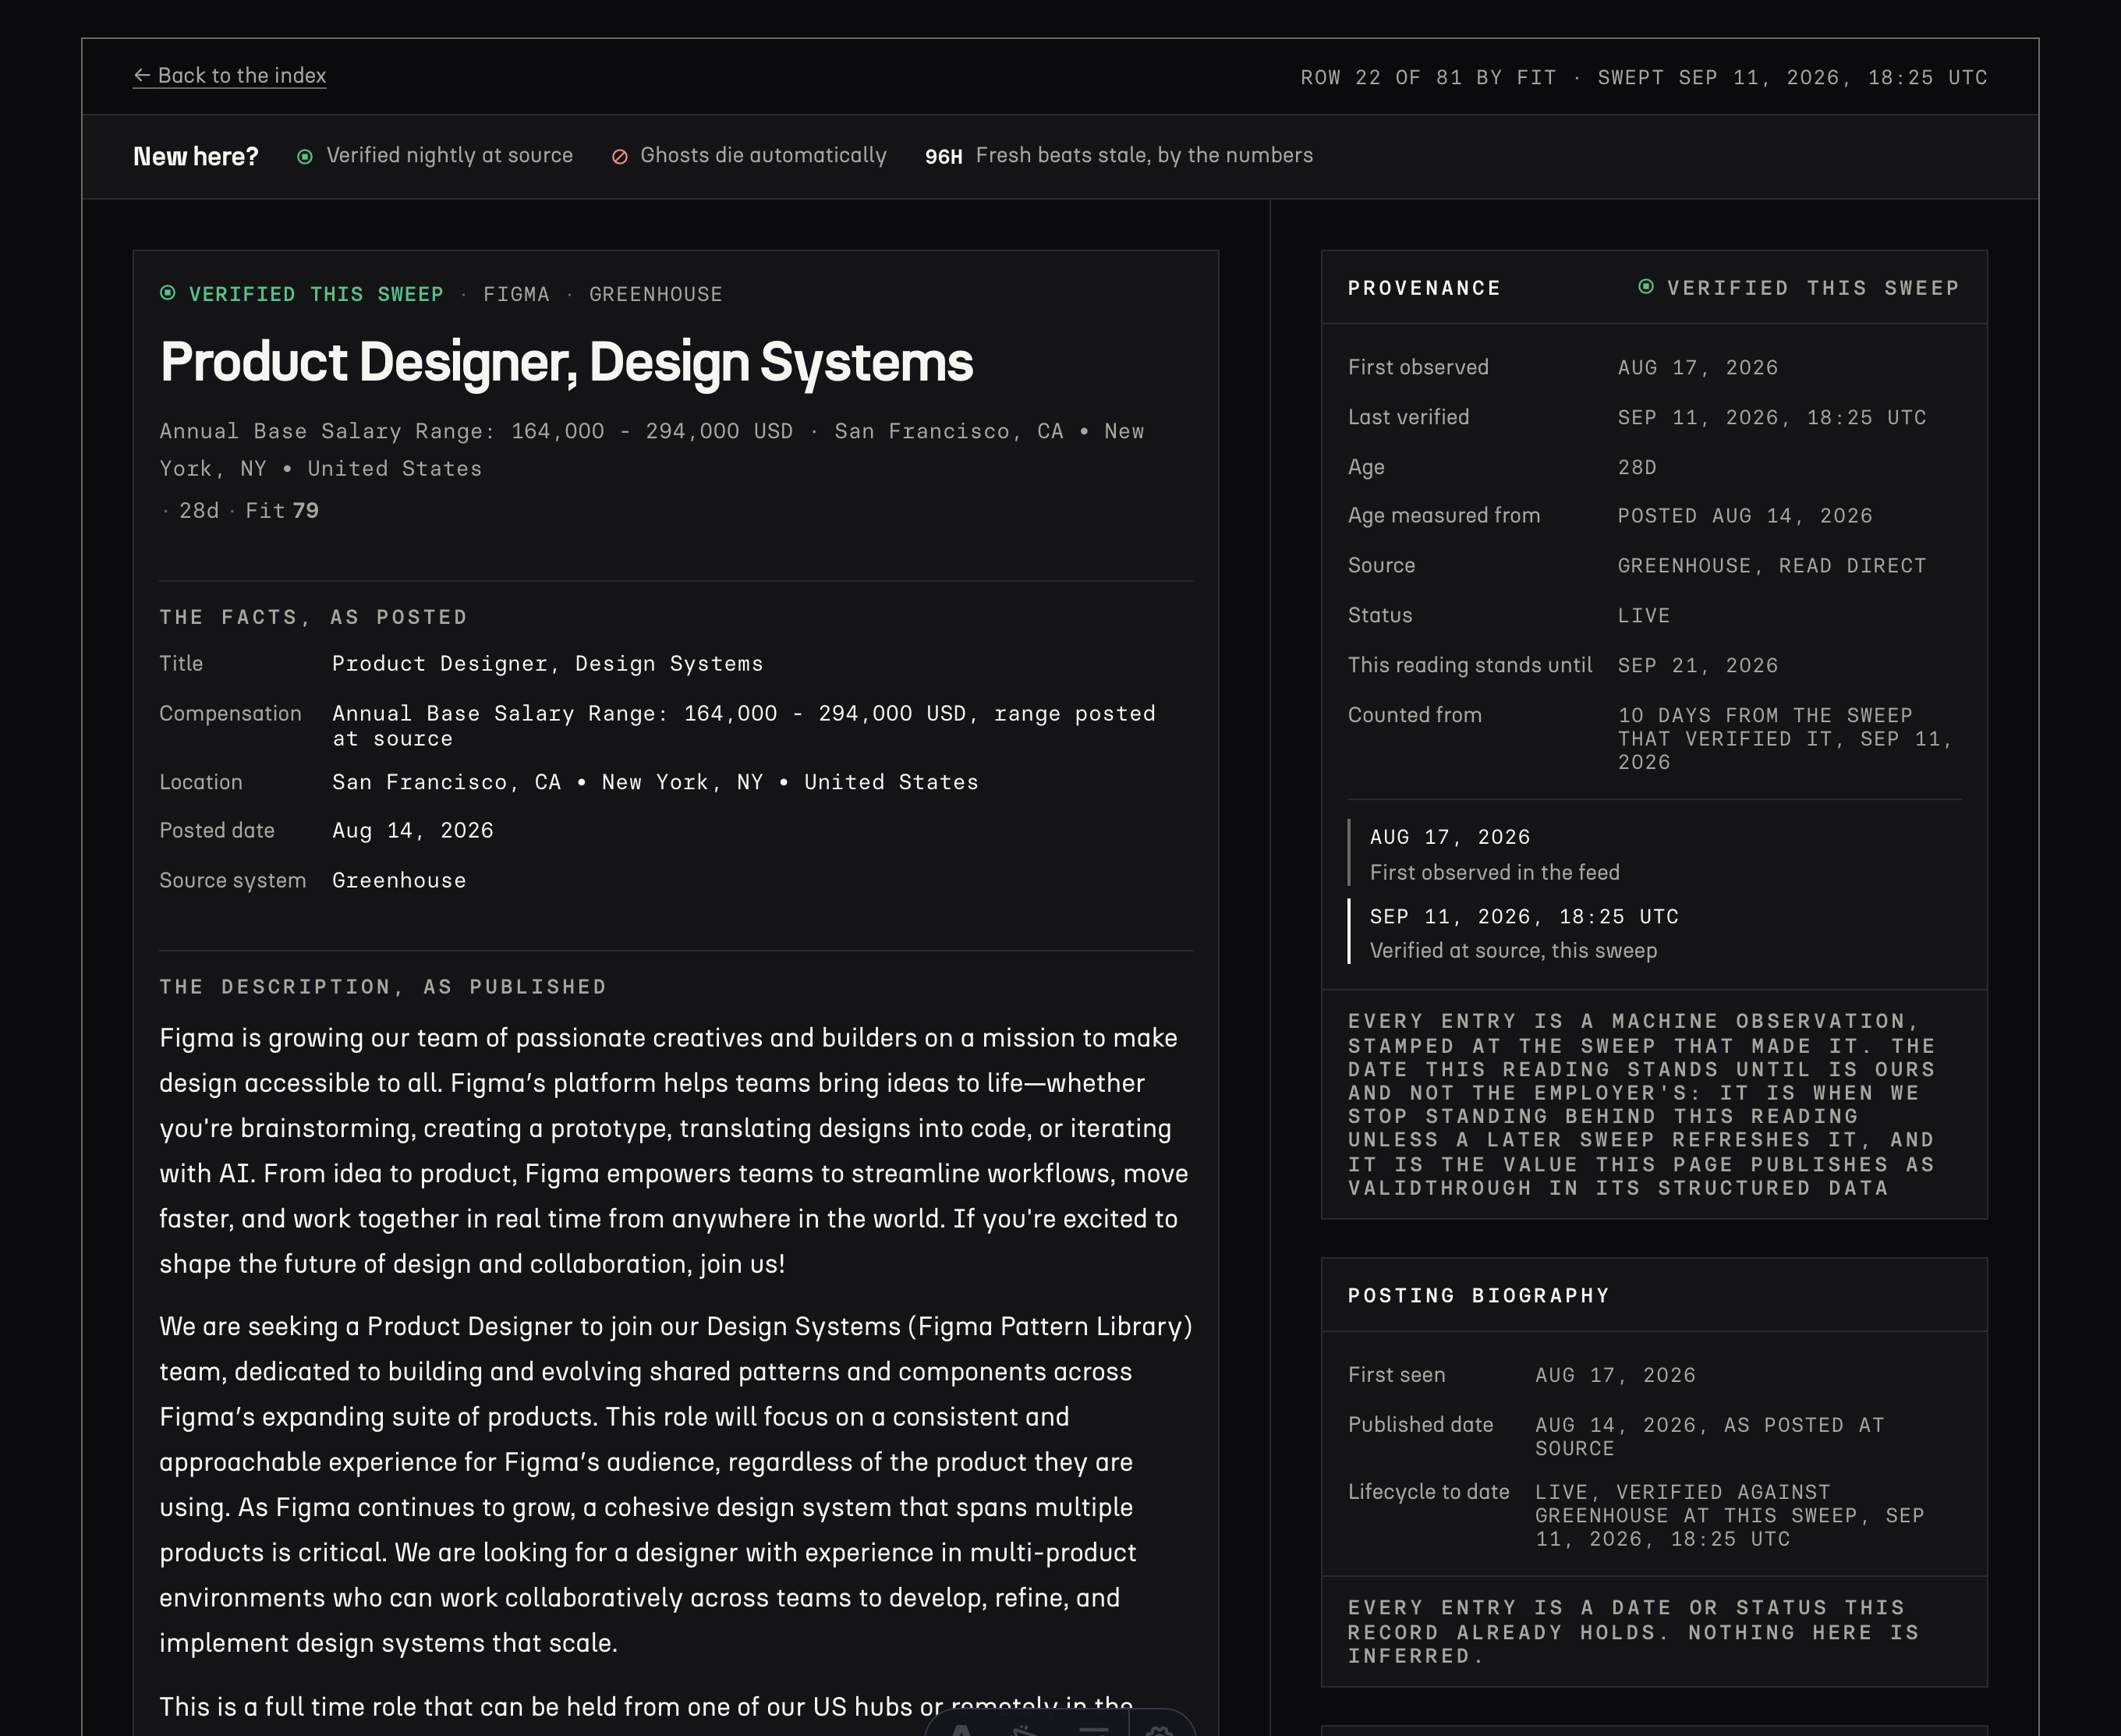Click the 'Fit 79' score under the heading
The width and height of the screenshot is (2121, 1736).
point(282,510)
